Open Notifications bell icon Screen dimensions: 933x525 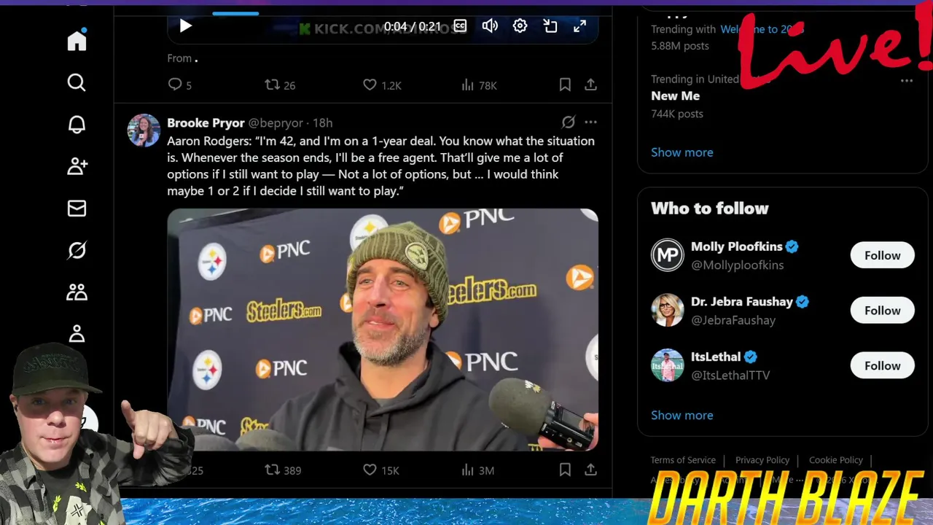pyautogui.click(x=77, y=125)
